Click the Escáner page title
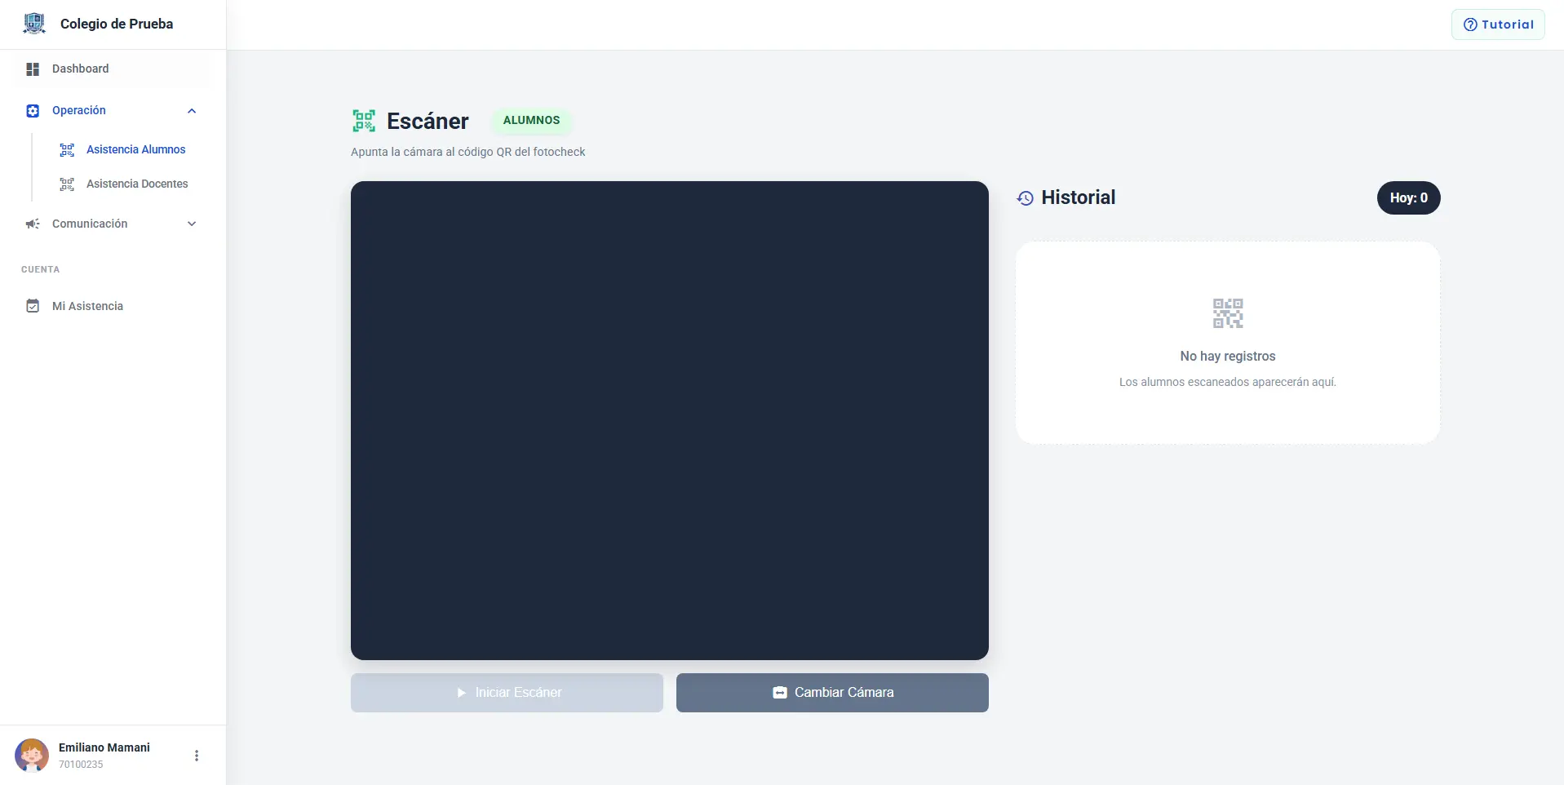Screen dimensions: 1564x785 [428, 121]
